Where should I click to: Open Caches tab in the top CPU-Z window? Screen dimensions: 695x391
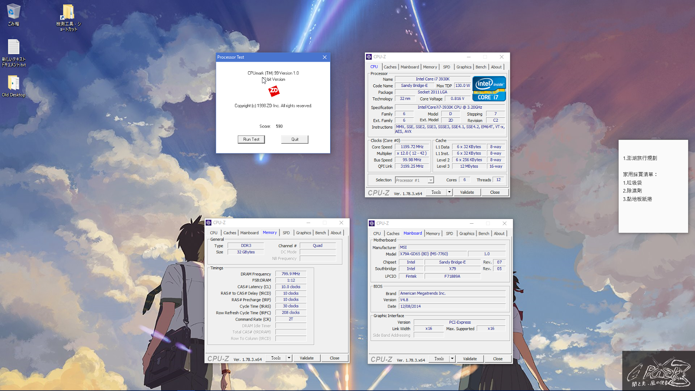[x=390, y=67]
